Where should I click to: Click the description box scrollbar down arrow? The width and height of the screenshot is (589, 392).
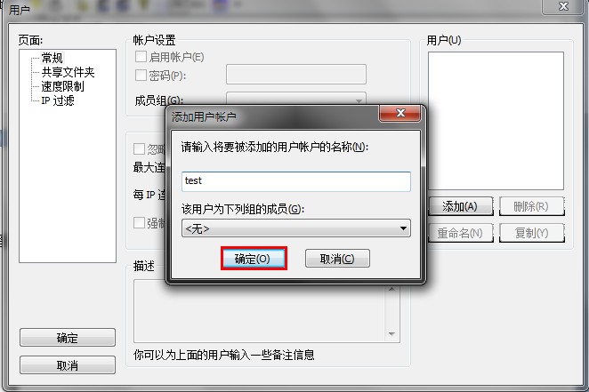tap(391, 334)
